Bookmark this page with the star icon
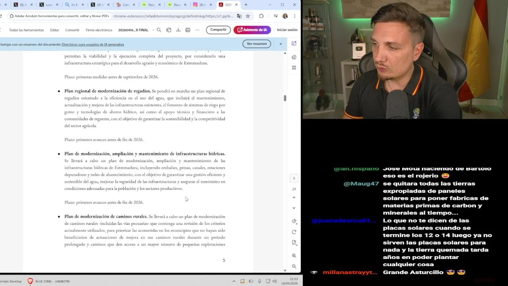The image size is (508, 286). pos(248,16)
